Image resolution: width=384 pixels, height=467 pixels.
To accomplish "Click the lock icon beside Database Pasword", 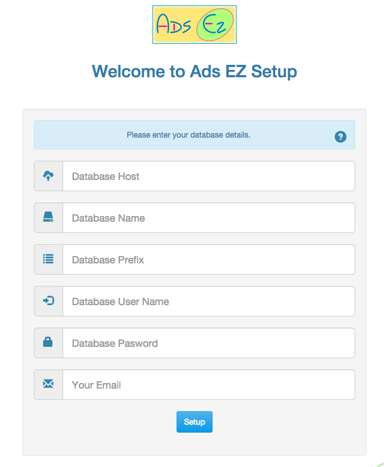I will point(47,342).
